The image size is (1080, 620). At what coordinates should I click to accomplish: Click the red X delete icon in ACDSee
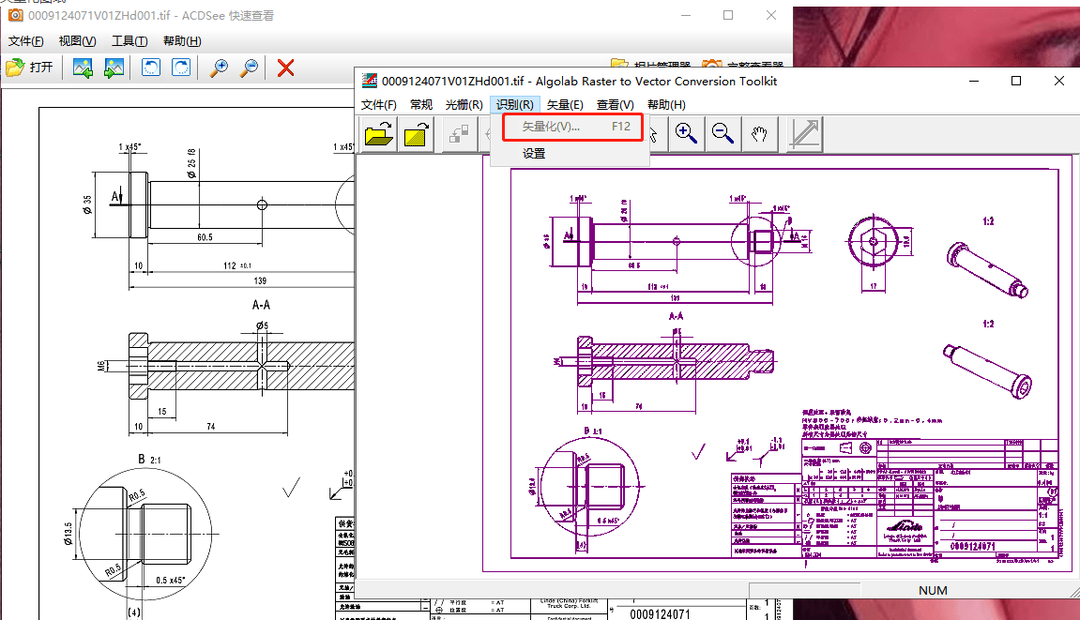286,68
